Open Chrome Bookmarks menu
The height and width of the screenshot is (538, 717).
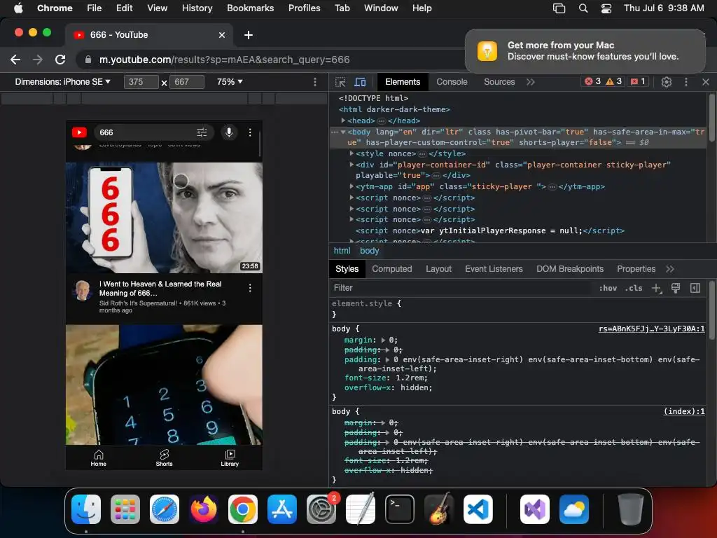pos(250,8)
